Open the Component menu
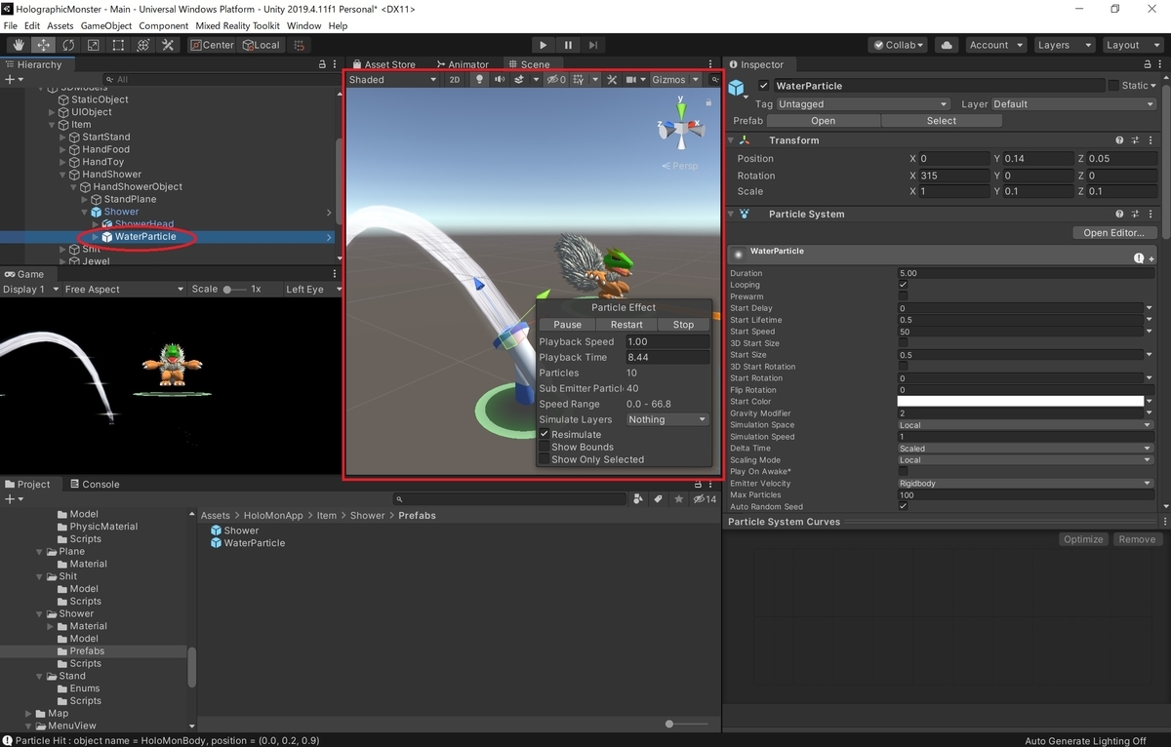This screenshot has width=1171, height=747. pyautogui.click(x=164, y=25)
